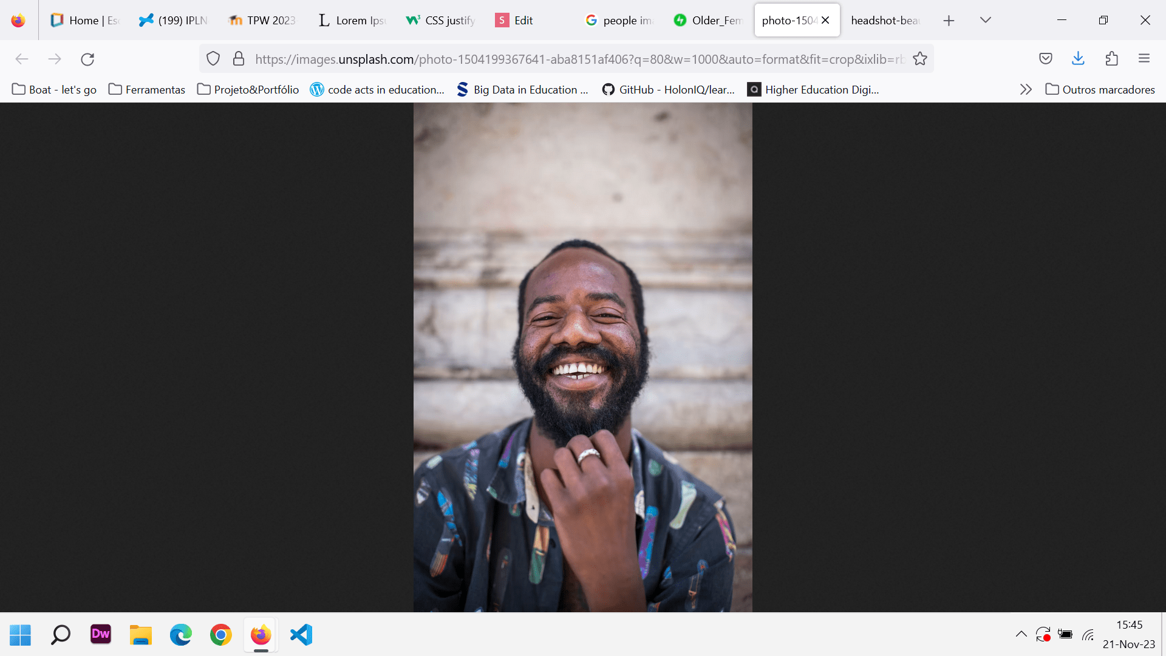1166x656 pixels.
Task: Bookmark this page with the star icon
Action: [x=920, y=59]
